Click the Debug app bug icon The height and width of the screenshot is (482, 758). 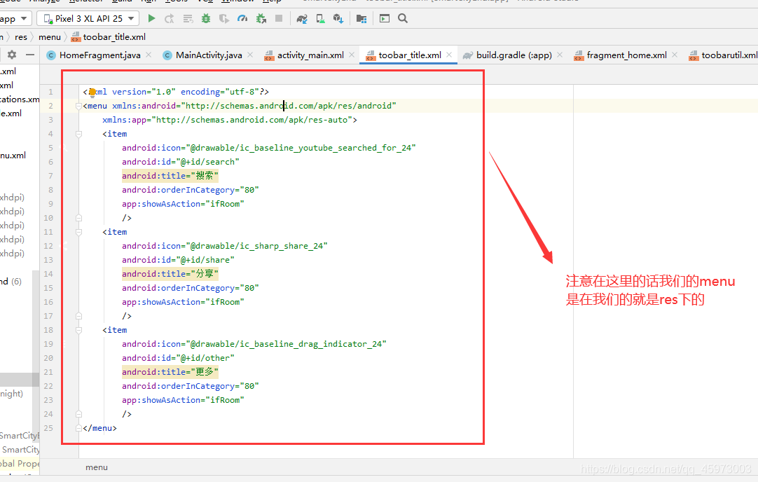coord(206,19)
